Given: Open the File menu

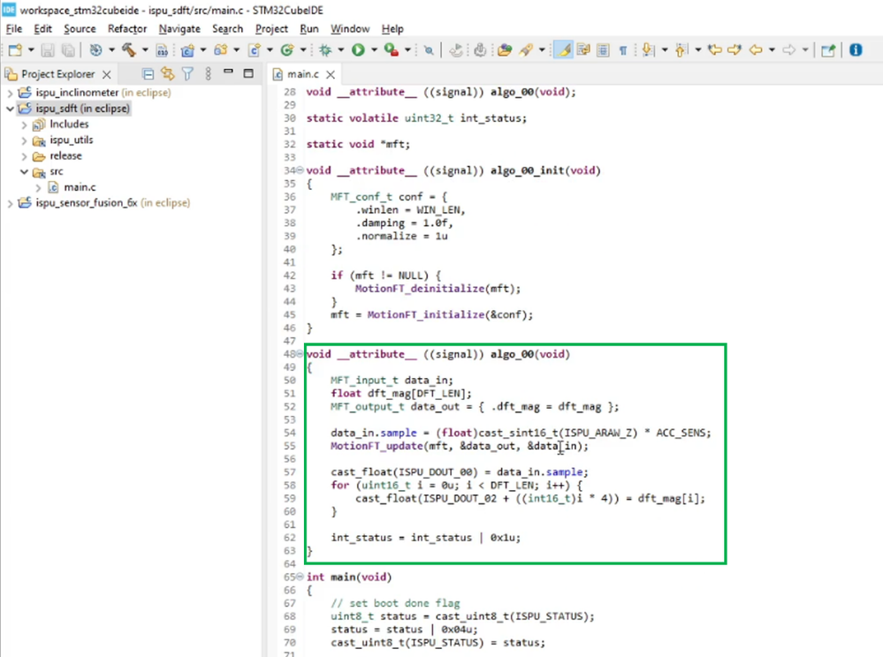Looking at the screenshot, I should click(14, 28).
